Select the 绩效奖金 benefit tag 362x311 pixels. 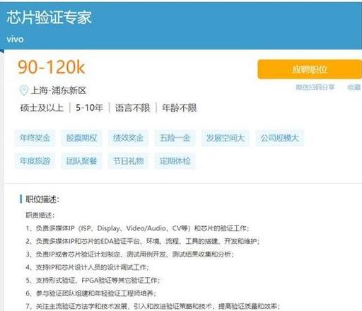(x=128, y=138)
